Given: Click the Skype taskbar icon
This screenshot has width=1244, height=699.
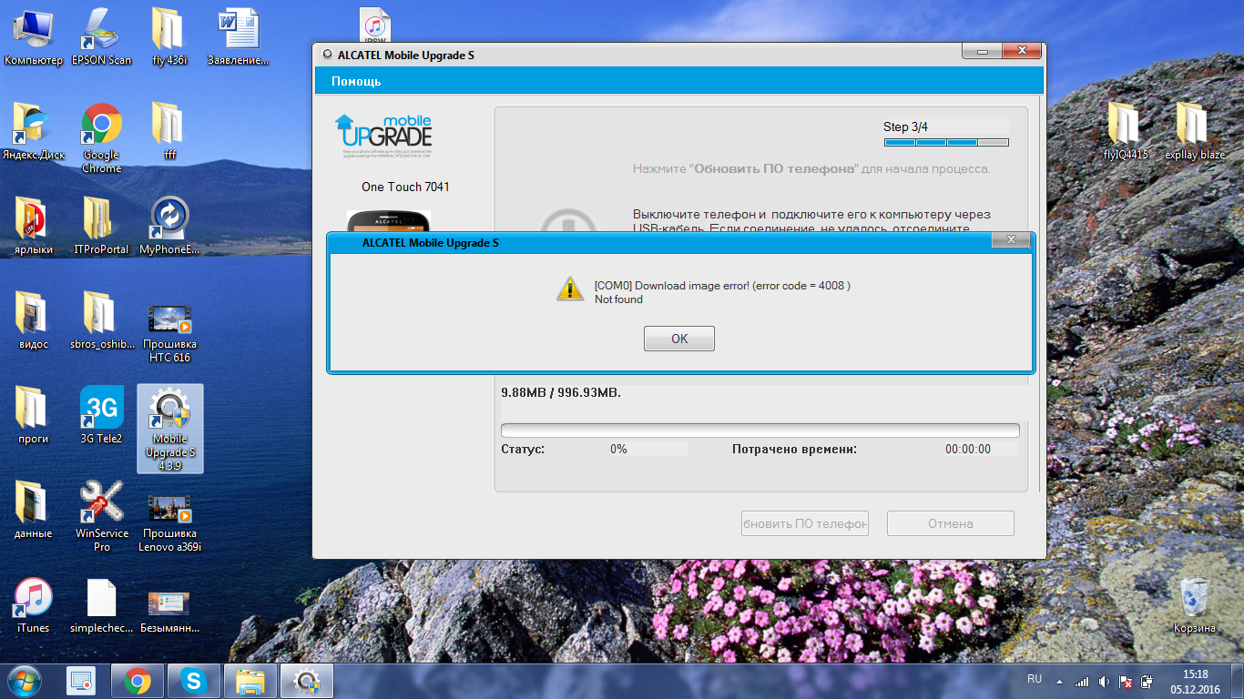Looking at the screenshot, I should click(193, 681).
